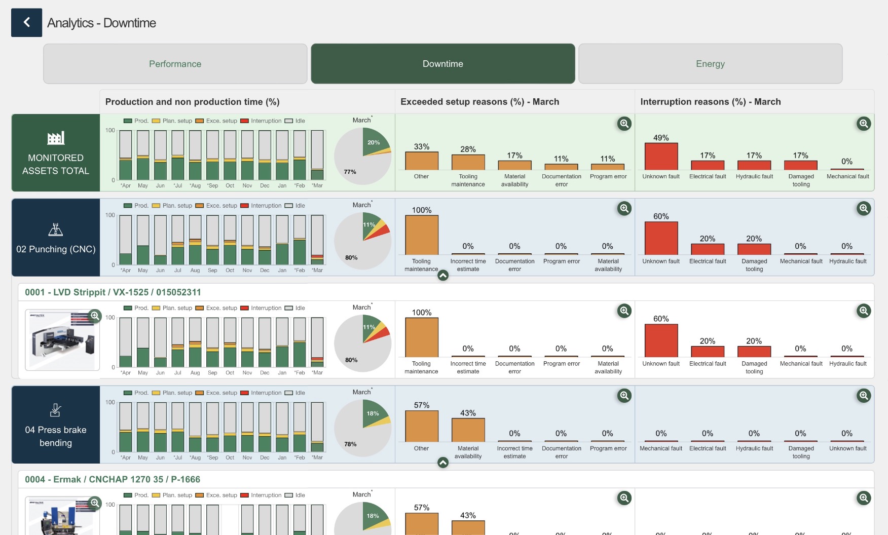Zoom interruption chart for 04 Press brake bending

point(863,396)
